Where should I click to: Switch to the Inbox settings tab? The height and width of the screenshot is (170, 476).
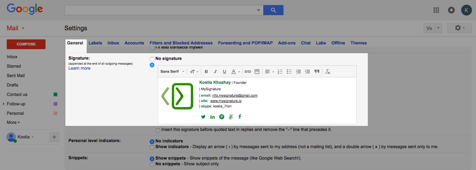coord(113,43)
